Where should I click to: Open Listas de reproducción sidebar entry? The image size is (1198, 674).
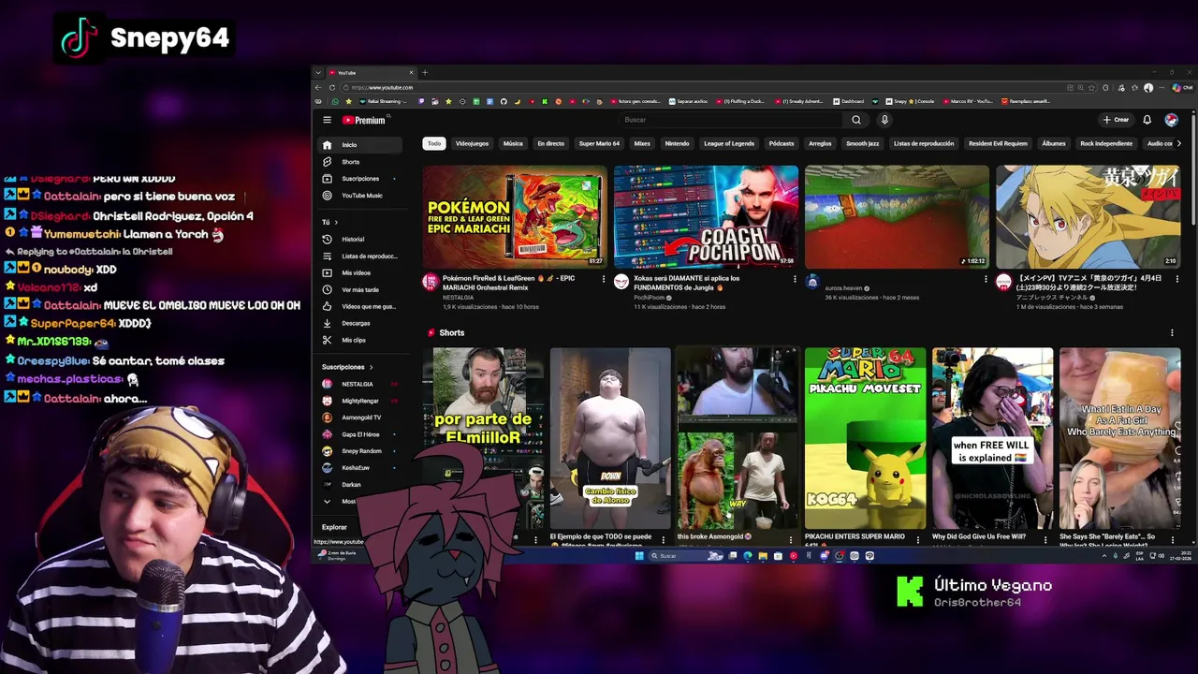[x=360, y=256]
